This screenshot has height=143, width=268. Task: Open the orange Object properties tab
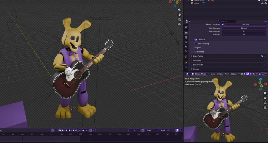click(186, 63)
